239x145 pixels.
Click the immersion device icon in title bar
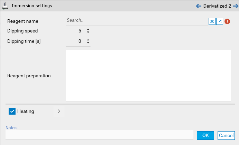(x=5, y=6)
